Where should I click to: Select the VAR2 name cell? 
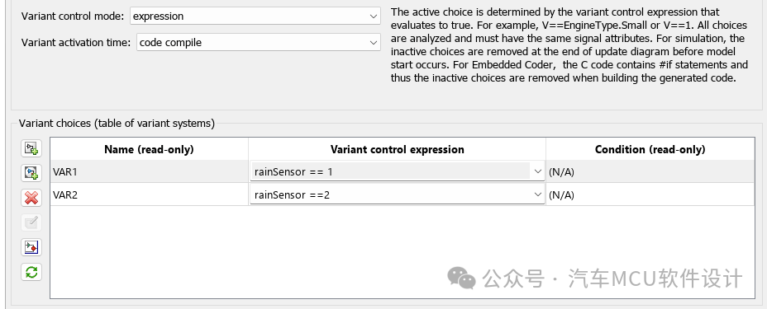(x=150, y=195)
